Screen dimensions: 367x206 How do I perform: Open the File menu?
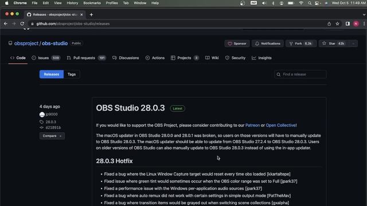34,3
